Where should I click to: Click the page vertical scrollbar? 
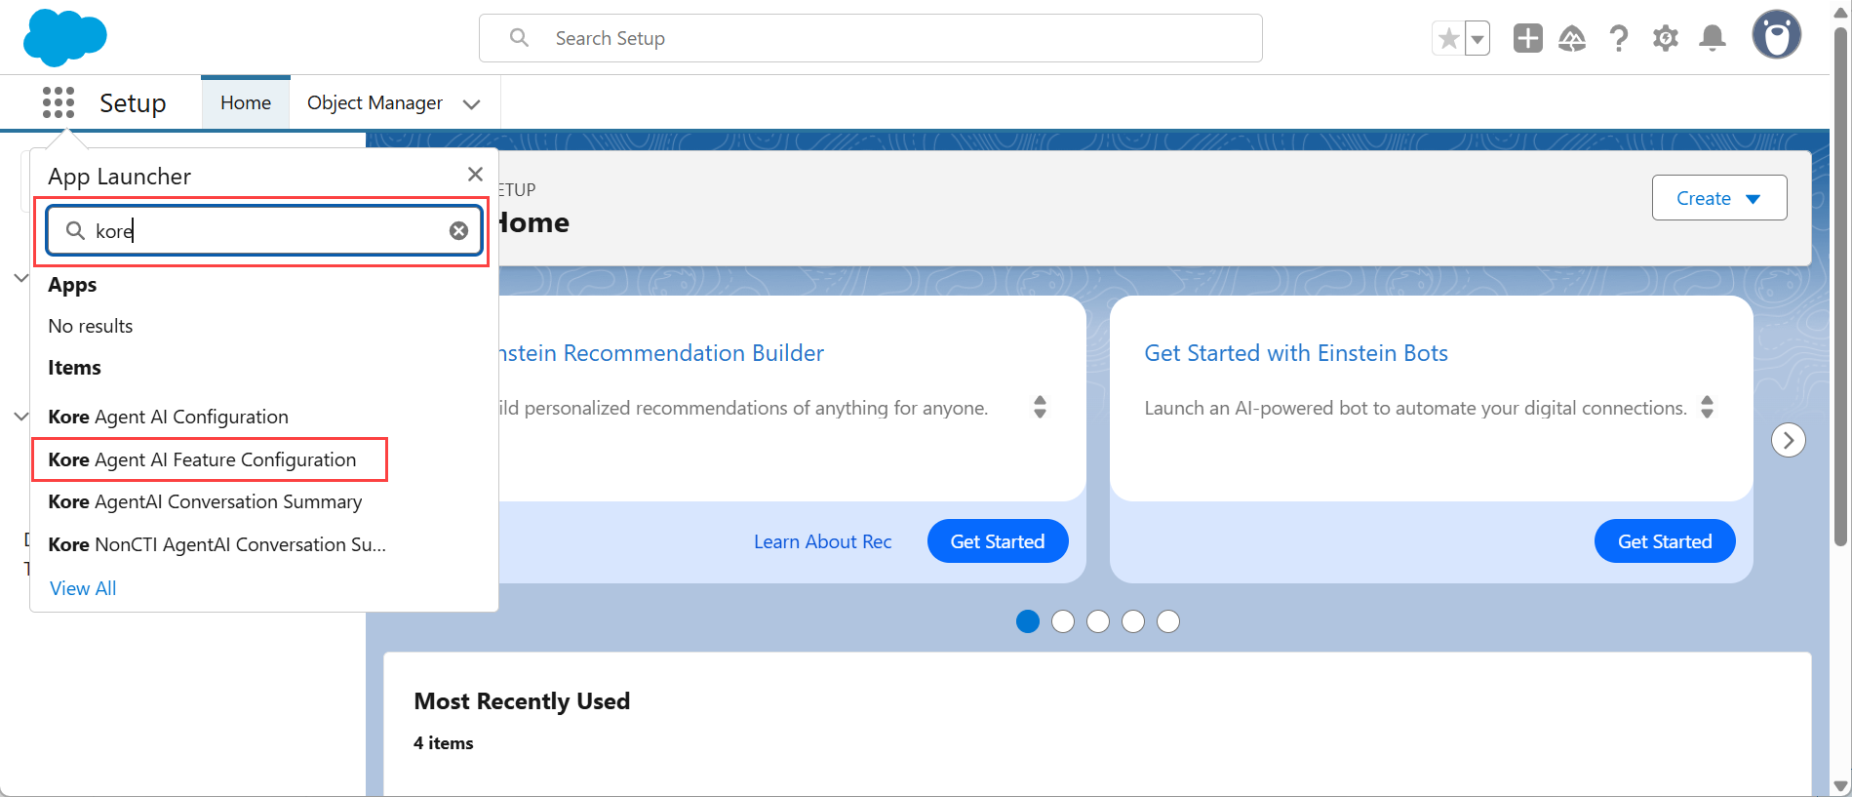[1840, 287]
